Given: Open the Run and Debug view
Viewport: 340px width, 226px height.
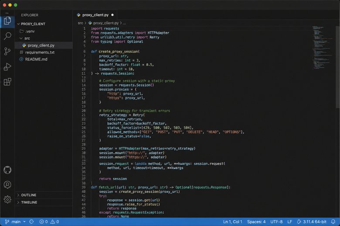Looking at the screenshot, I should pos(7,66).
